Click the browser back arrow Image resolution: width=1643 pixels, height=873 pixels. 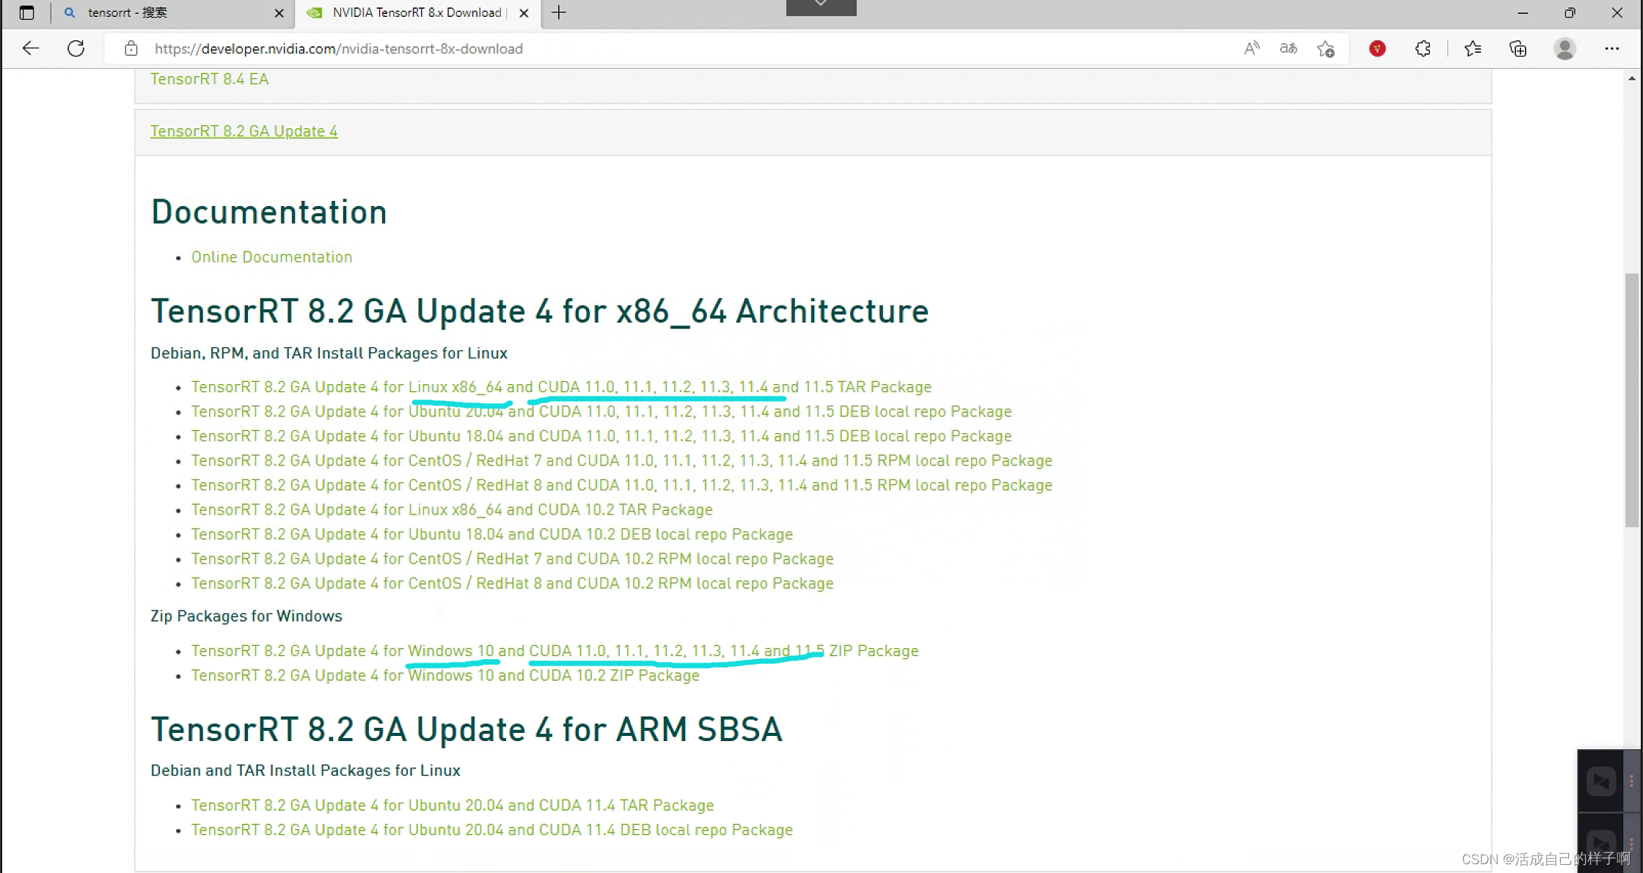30,48
